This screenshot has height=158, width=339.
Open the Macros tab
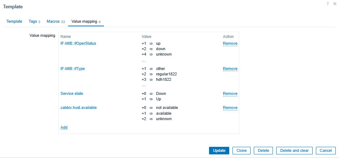point(56,22)
